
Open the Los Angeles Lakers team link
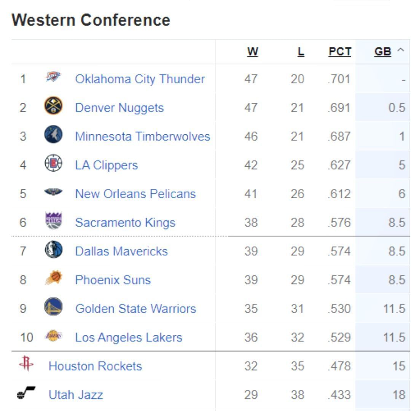click(x=129, y=337)
